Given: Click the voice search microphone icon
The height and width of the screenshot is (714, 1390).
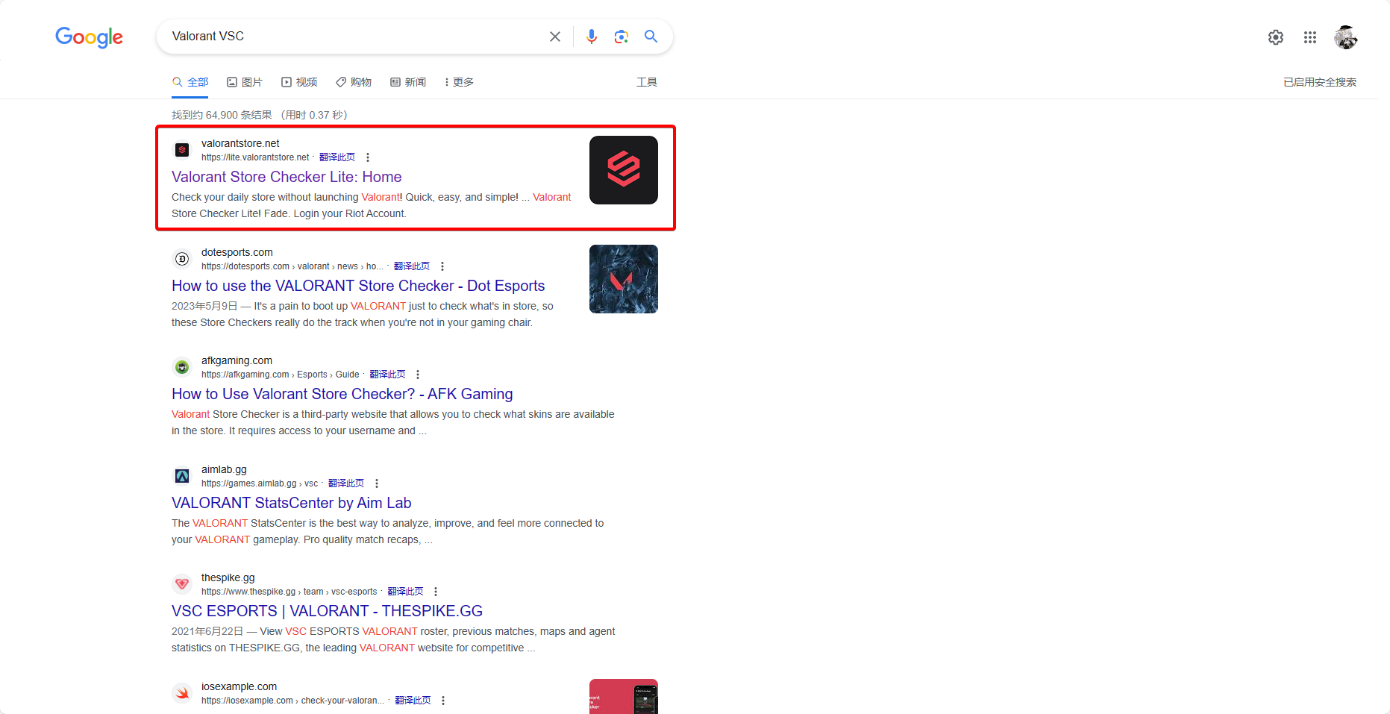Looking at the screenshot, I should click(592, 37).
